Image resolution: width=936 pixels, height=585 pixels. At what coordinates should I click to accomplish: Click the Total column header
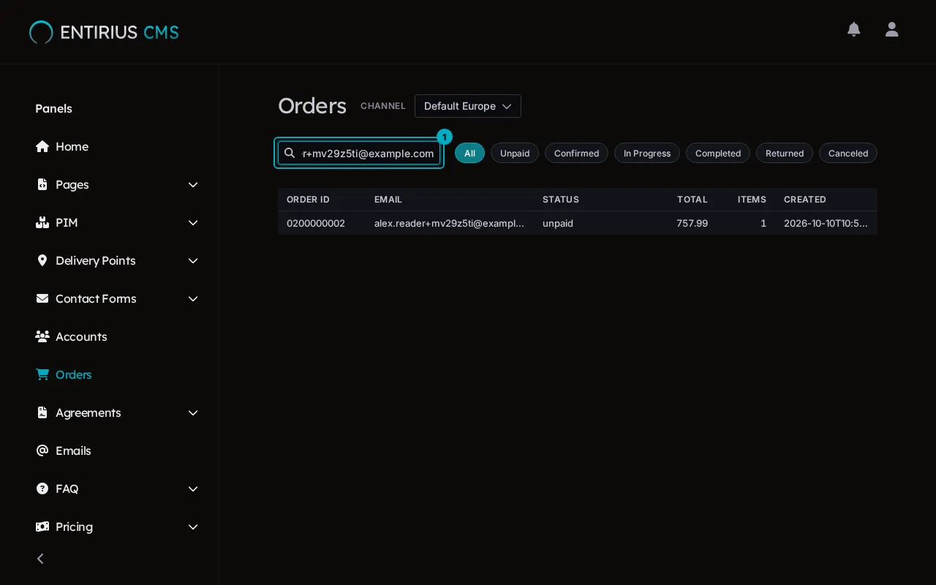point(692,200)
